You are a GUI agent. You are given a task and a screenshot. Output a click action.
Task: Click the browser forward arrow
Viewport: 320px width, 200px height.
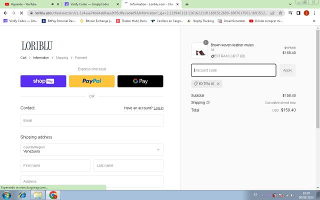[13, 13]
